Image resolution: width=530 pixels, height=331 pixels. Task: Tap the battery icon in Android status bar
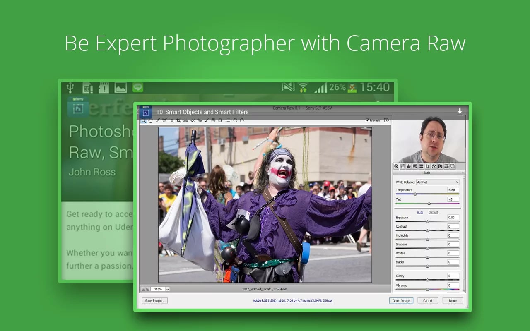pyautogui.click(x=352, y=88)
